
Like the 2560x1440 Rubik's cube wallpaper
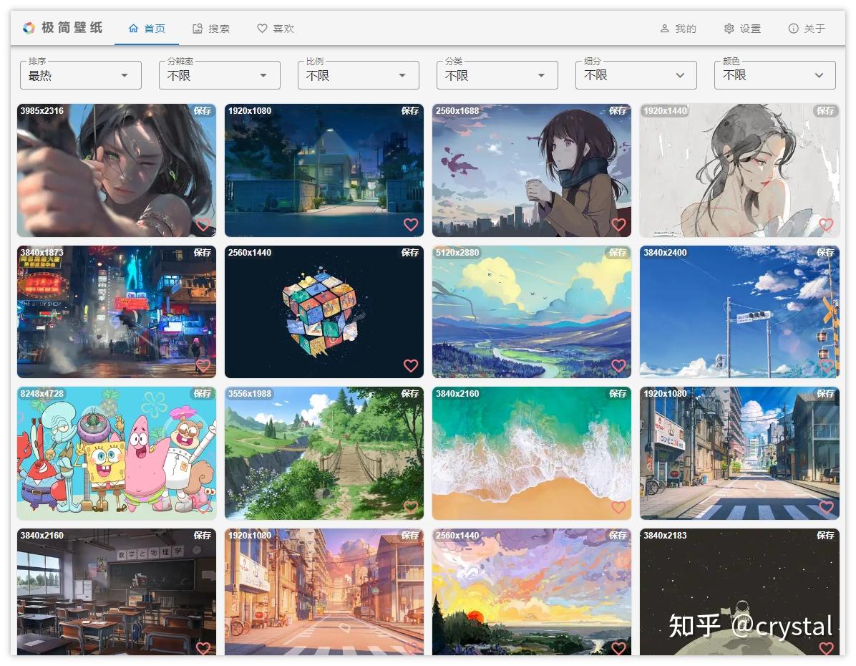[x=411, y=365]
